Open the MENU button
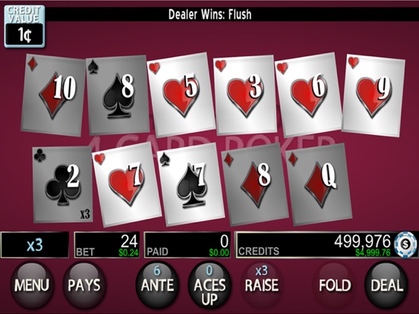 32,285
